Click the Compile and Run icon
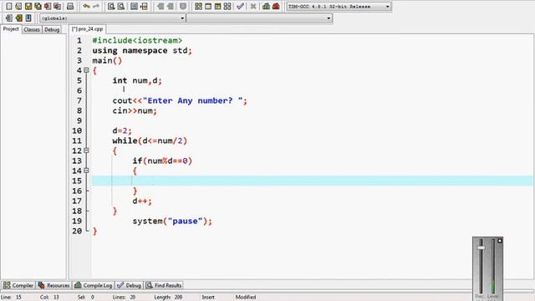Screen dimensions: 535x301 [217, 6]
